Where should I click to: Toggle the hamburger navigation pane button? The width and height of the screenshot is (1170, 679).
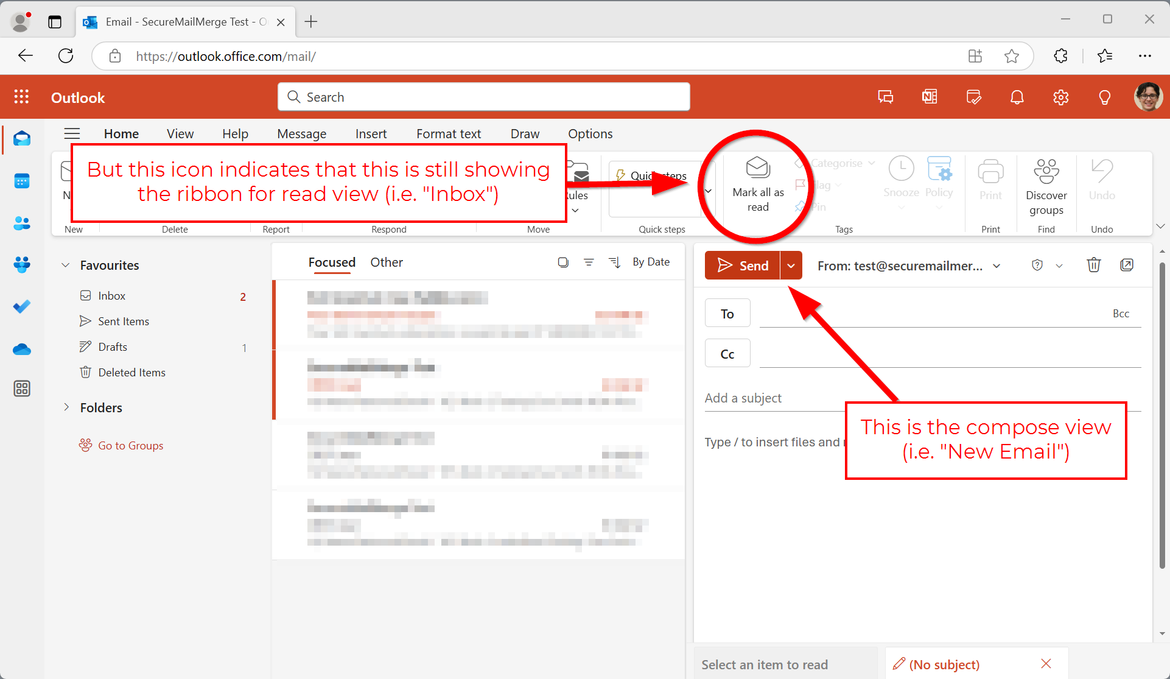72,134
